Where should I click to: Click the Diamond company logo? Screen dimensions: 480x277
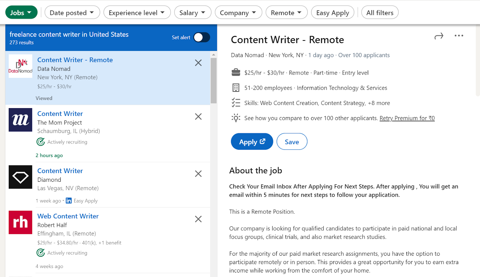pos(20,177)
